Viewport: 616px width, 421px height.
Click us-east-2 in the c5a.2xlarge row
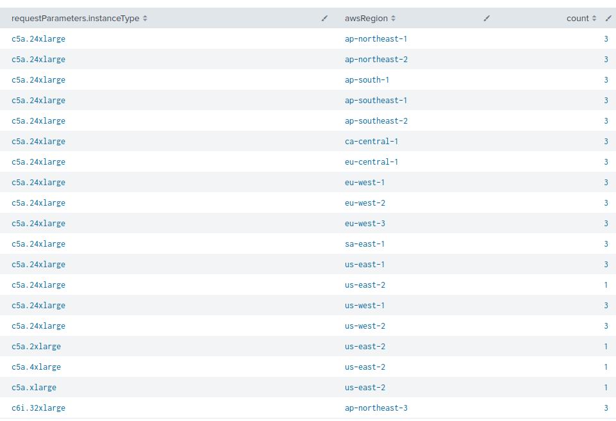click(x=365, y=347)
